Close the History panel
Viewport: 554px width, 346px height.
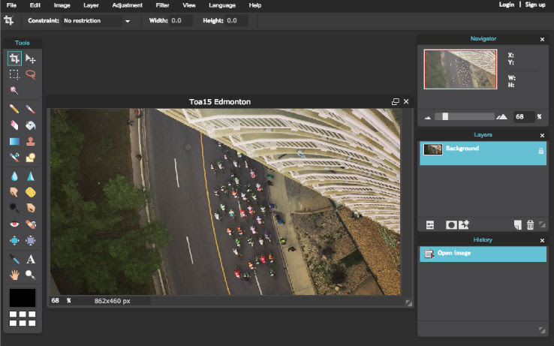(x=542, y=240)
